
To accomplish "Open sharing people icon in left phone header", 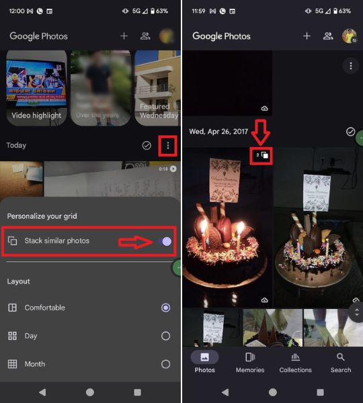I will click(x=145, y=36).
